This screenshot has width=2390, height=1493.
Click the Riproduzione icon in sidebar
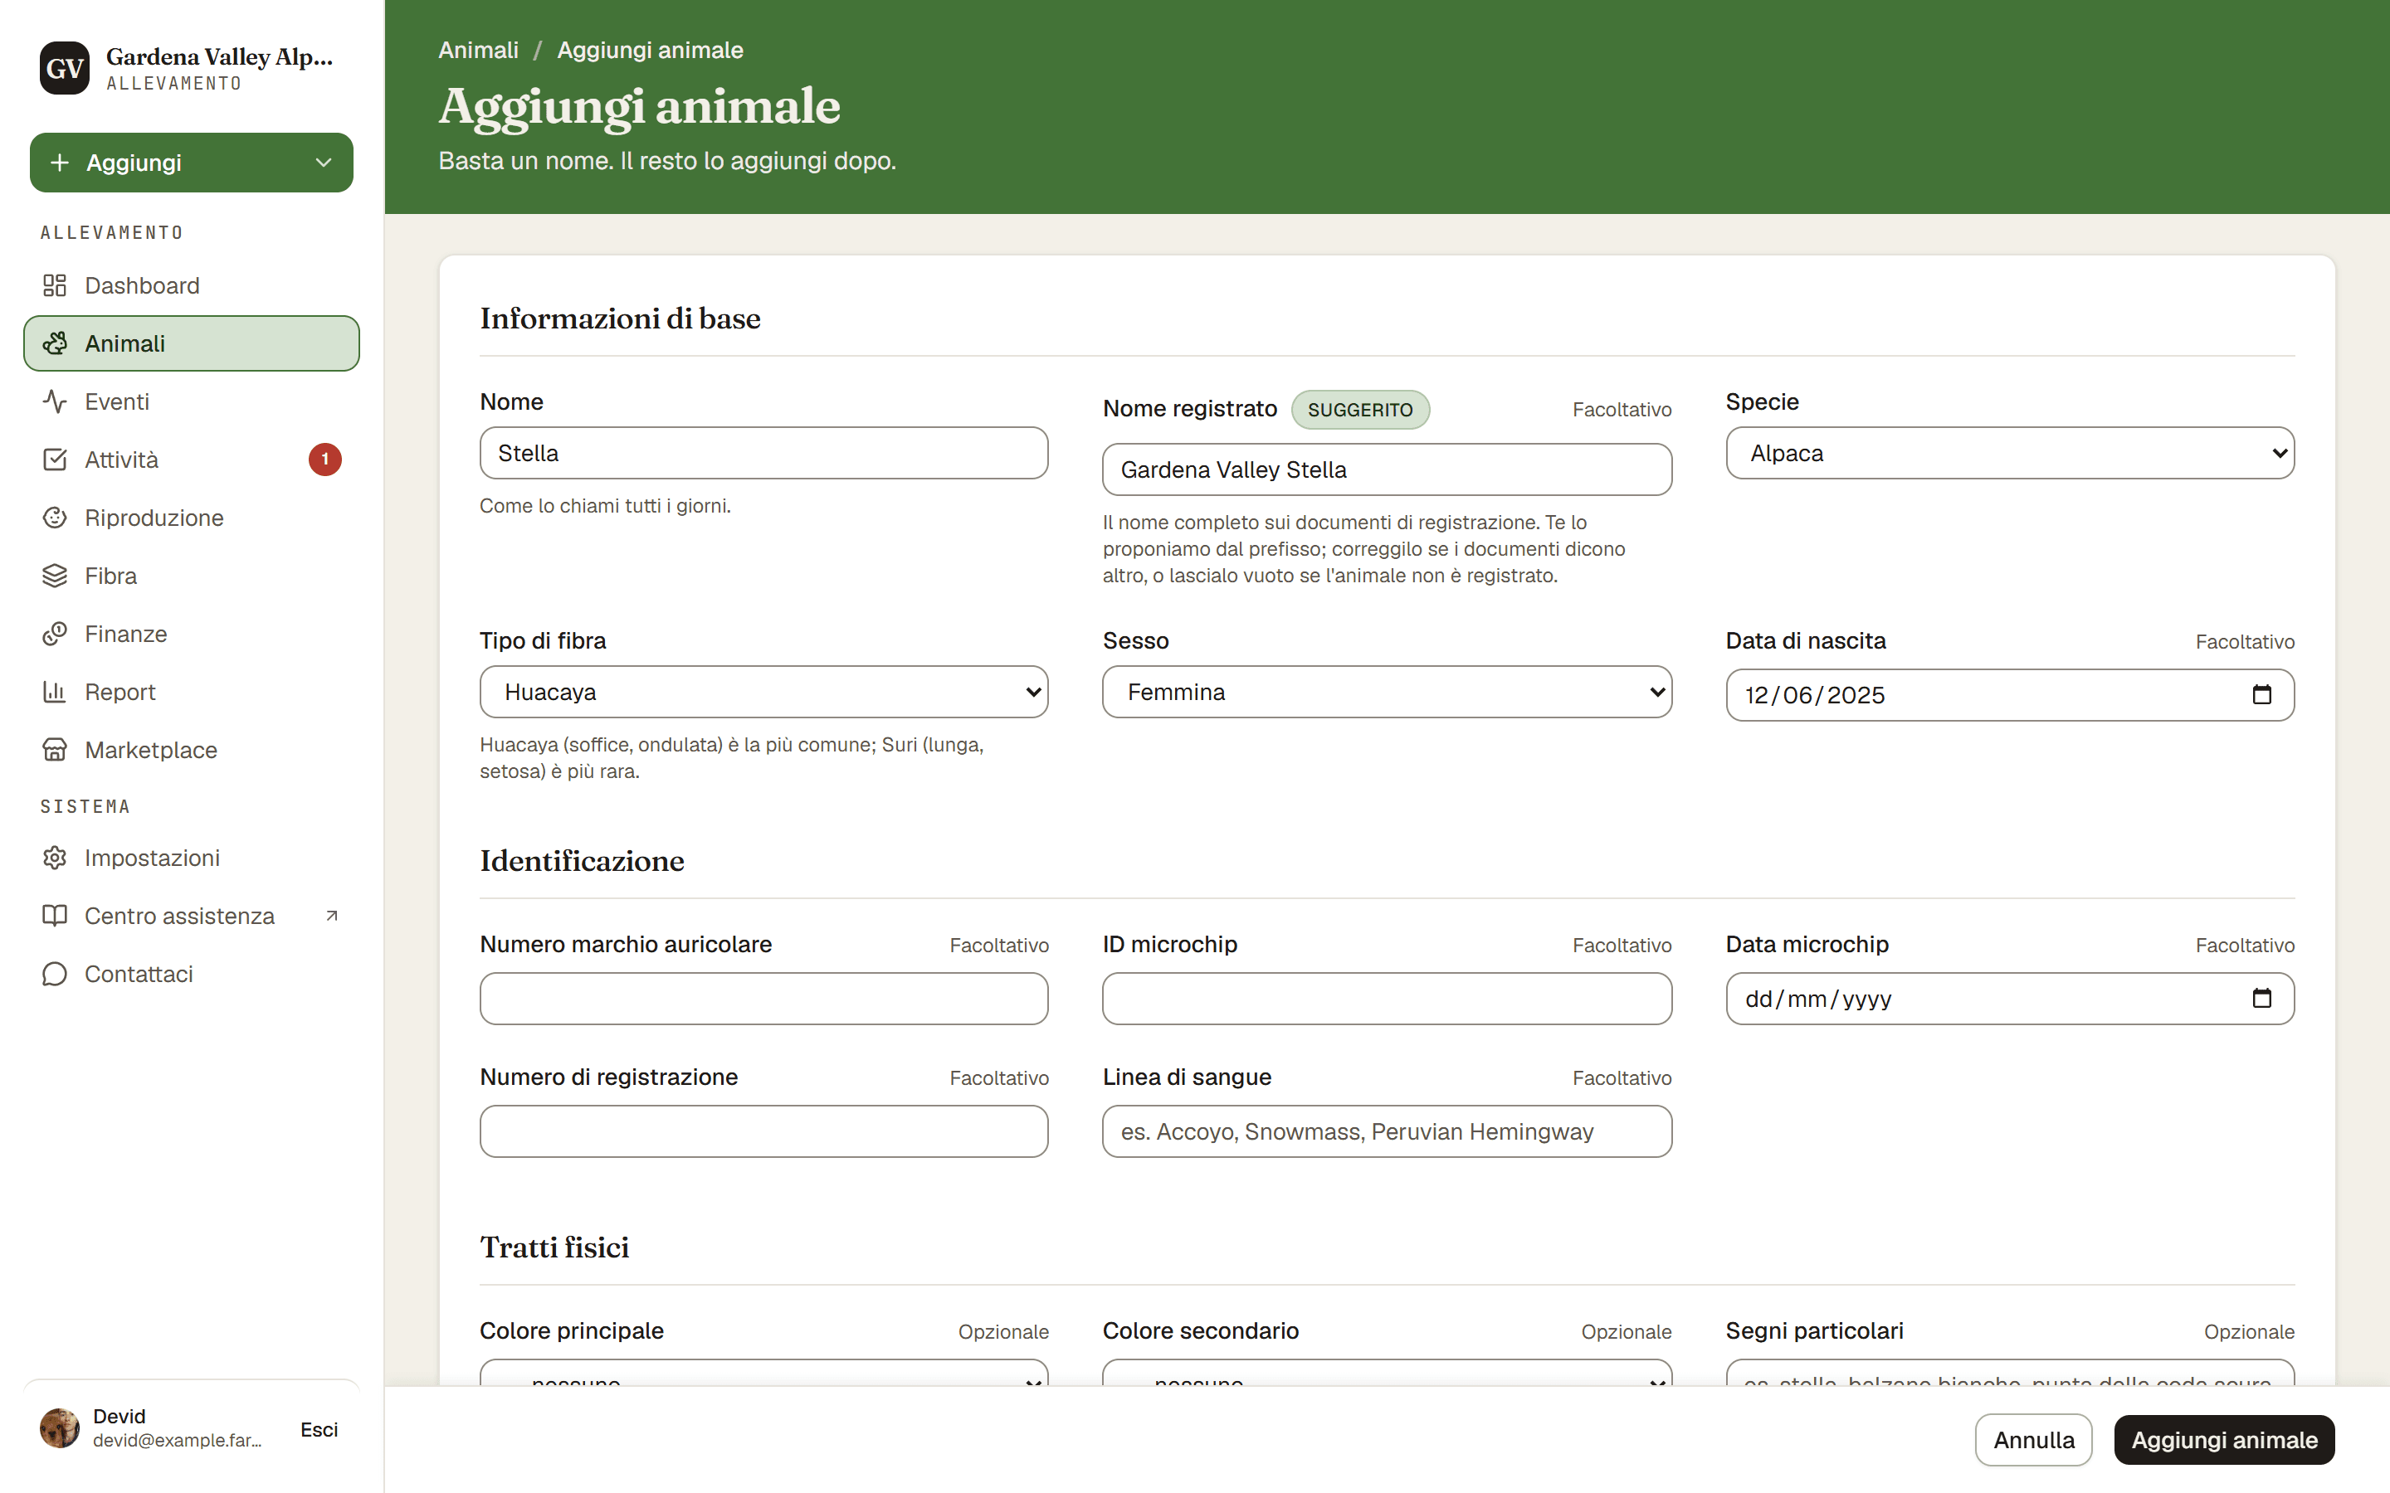point(54,518)
